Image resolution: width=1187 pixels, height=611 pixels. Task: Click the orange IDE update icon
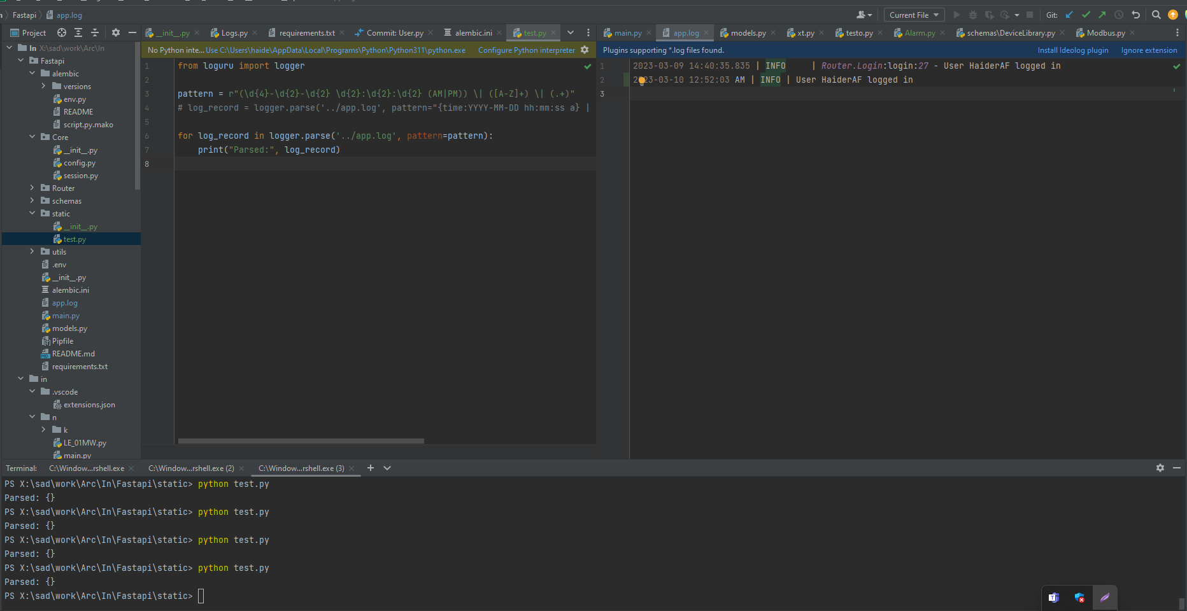point(1173,15)
